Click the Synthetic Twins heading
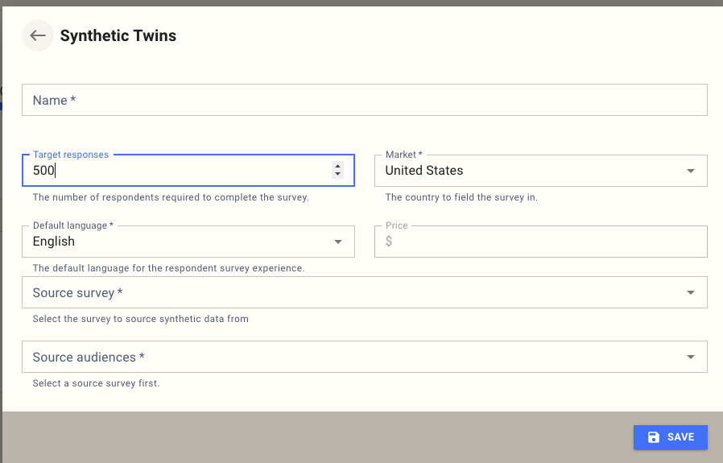 [118, 36]
